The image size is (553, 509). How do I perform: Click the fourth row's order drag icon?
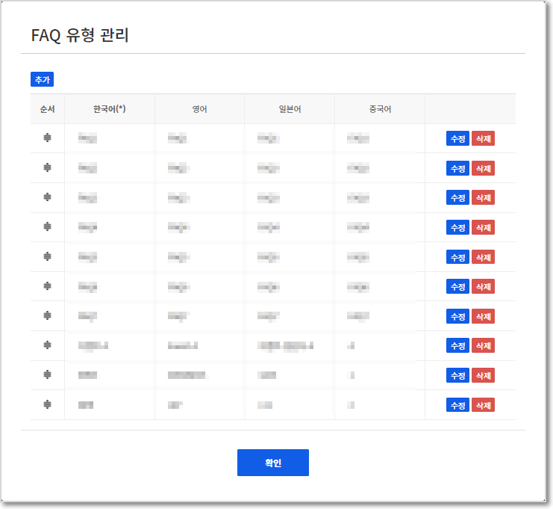point(47,226)
